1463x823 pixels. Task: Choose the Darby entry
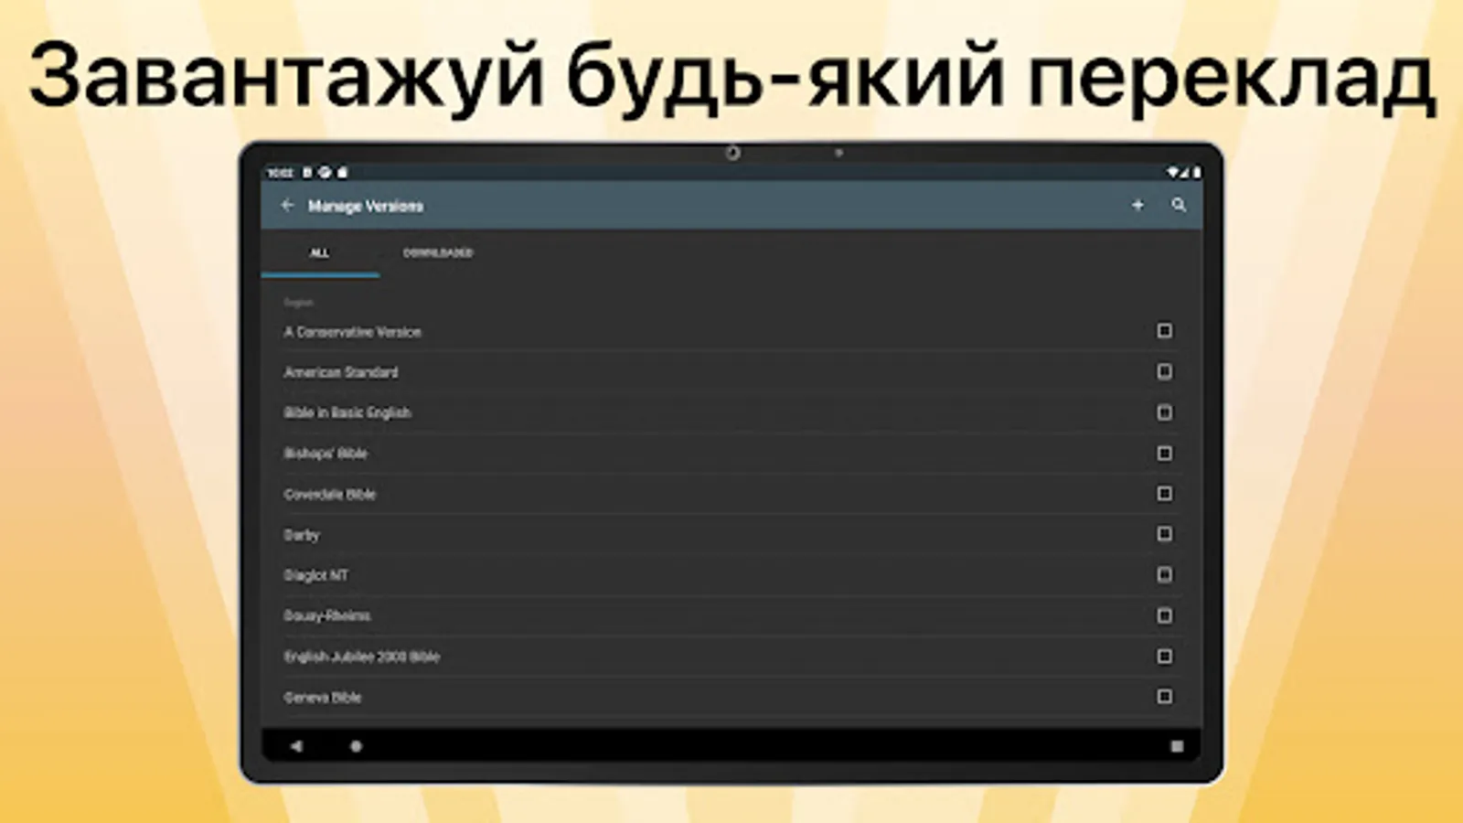point(731,534)
